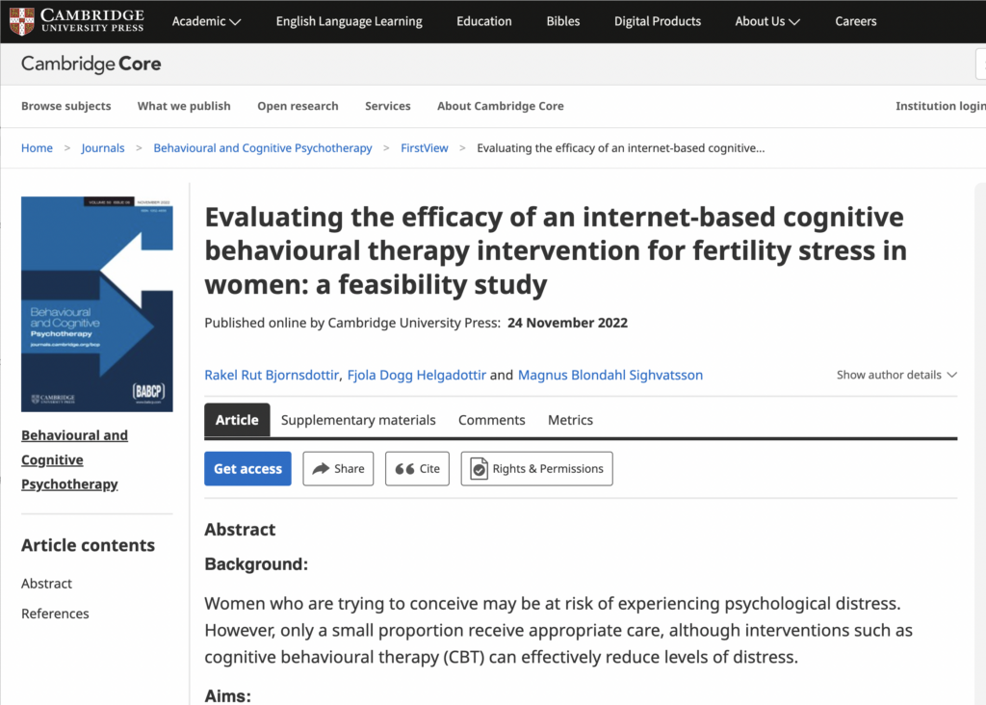Viewport: 986px width, 705px height.
Task: Click the Background: subheading
Action: 256,564
